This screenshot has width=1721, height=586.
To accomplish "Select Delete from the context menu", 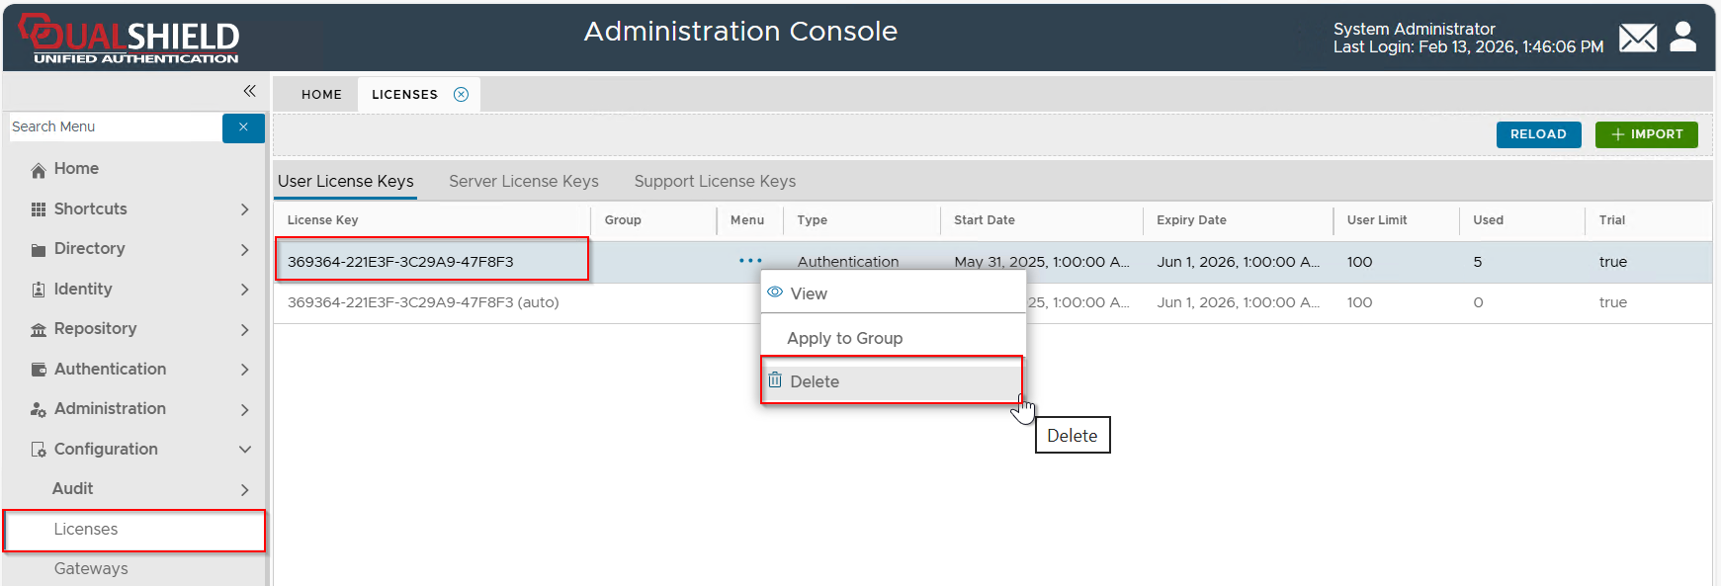I will (815, 382).
